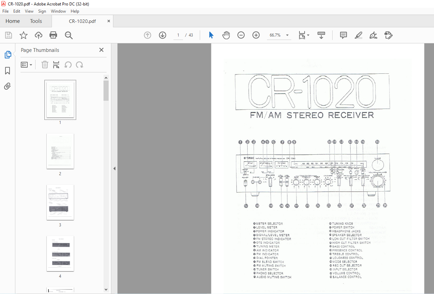Open the Help menu

pyautogui.click(x=75, y=11)
